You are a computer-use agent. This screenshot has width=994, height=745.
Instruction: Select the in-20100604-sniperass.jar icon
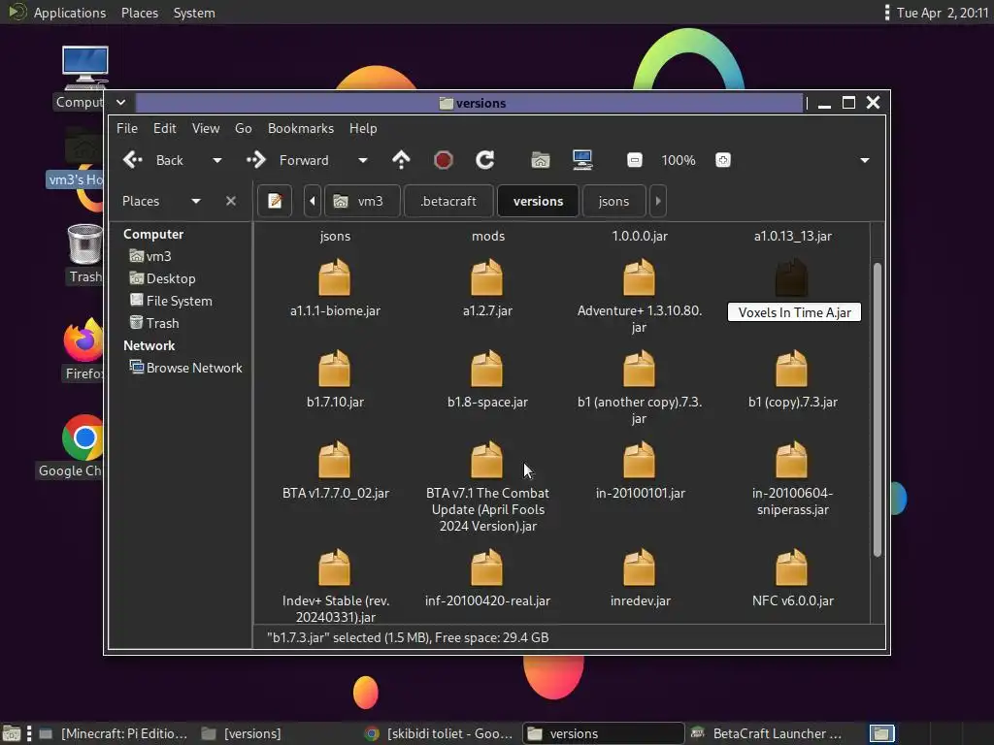792,460
